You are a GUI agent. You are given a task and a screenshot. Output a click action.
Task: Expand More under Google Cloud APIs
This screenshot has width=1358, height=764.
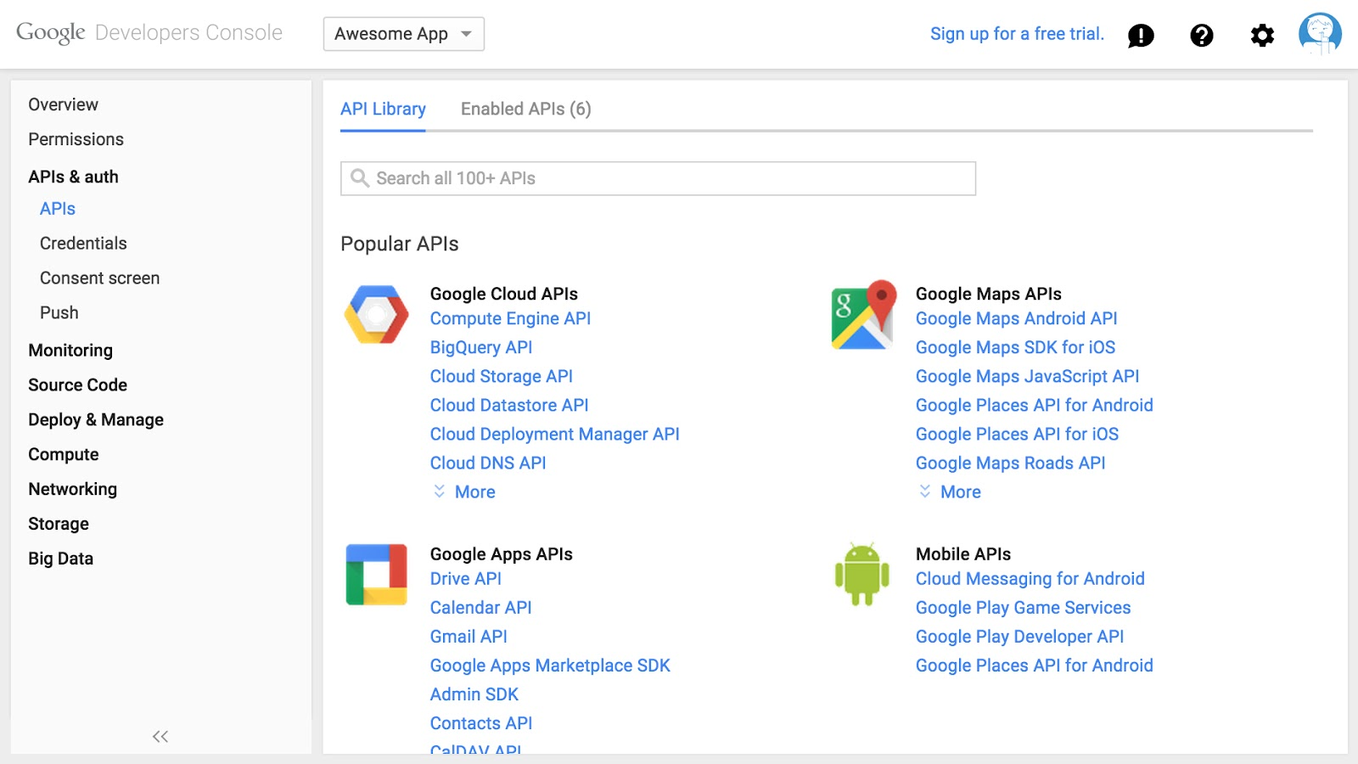point(464,492)
